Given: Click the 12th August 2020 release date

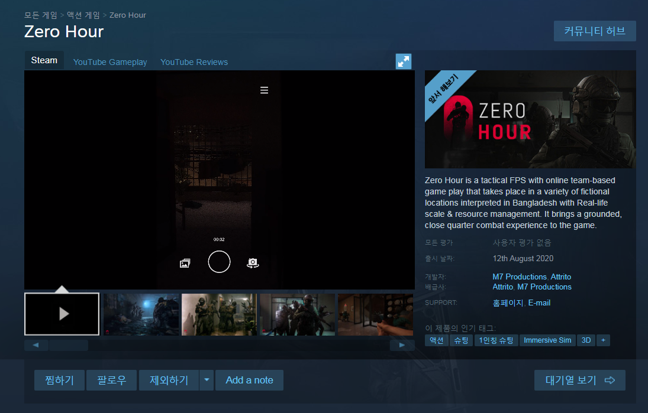Looking at the screenshot, I should coord(523,258).
